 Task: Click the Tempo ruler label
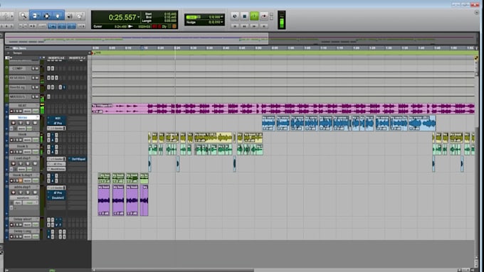coord(17,53)
